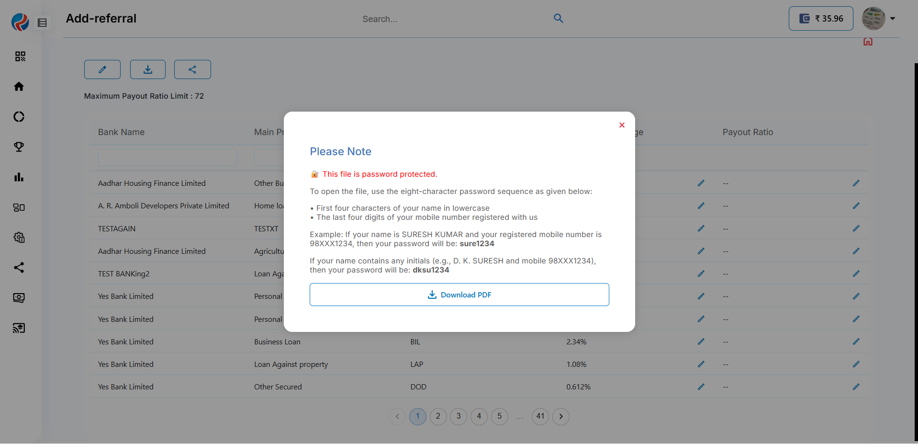Click the QR code sidebar icon
The height and width of the screenshot is (444, 918).
coord(20,57)
